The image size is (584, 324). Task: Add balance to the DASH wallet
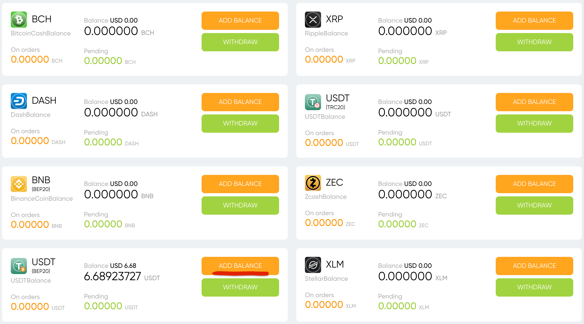[240, 102]
